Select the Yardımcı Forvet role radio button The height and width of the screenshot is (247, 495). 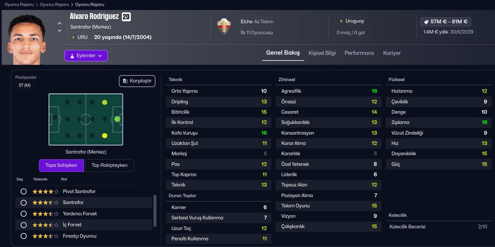click(x=24, y=214)
